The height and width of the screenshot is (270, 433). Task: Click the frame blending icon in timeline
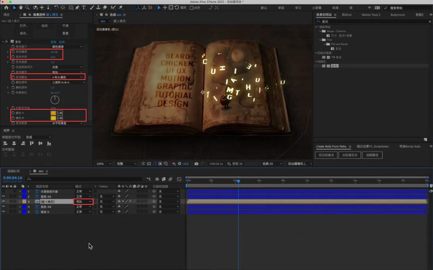[164, 179]
